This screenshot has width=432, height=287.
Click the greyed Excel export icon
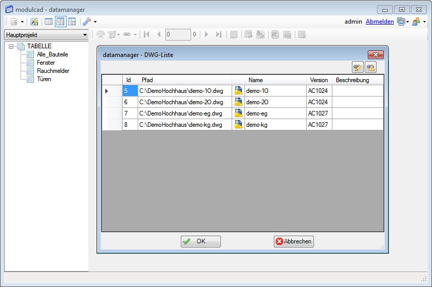(x=275, y=34)
